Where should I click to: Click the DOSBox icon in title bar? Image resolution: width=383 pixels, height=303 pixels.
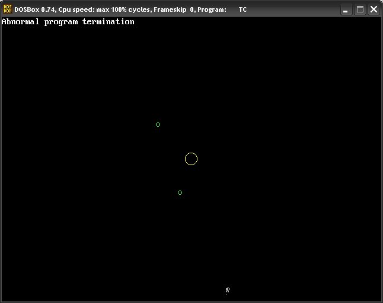(x=8, y=9)
